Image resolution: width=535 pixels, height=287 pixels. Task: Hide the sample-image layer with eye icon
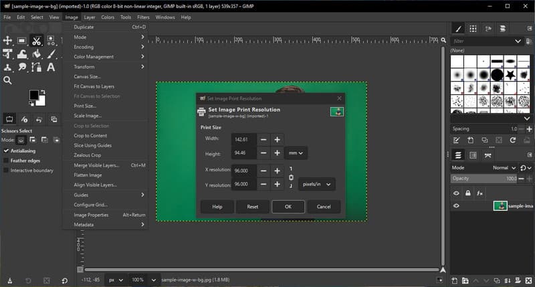point(457,206)
